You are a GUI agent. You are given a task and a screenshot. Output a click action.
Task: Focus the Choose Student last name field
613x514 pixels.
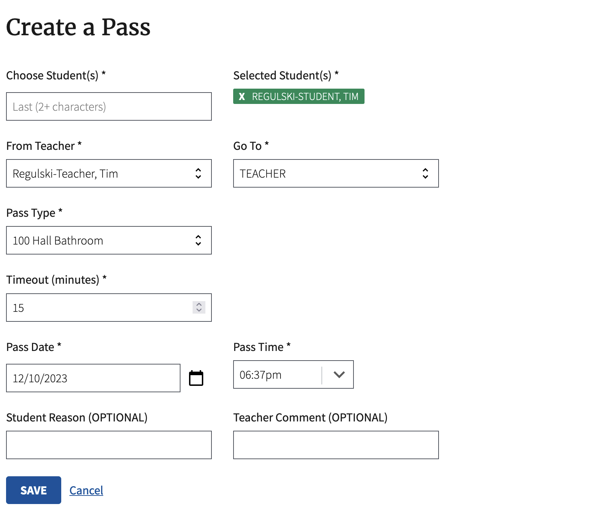[x=109, y=106]
